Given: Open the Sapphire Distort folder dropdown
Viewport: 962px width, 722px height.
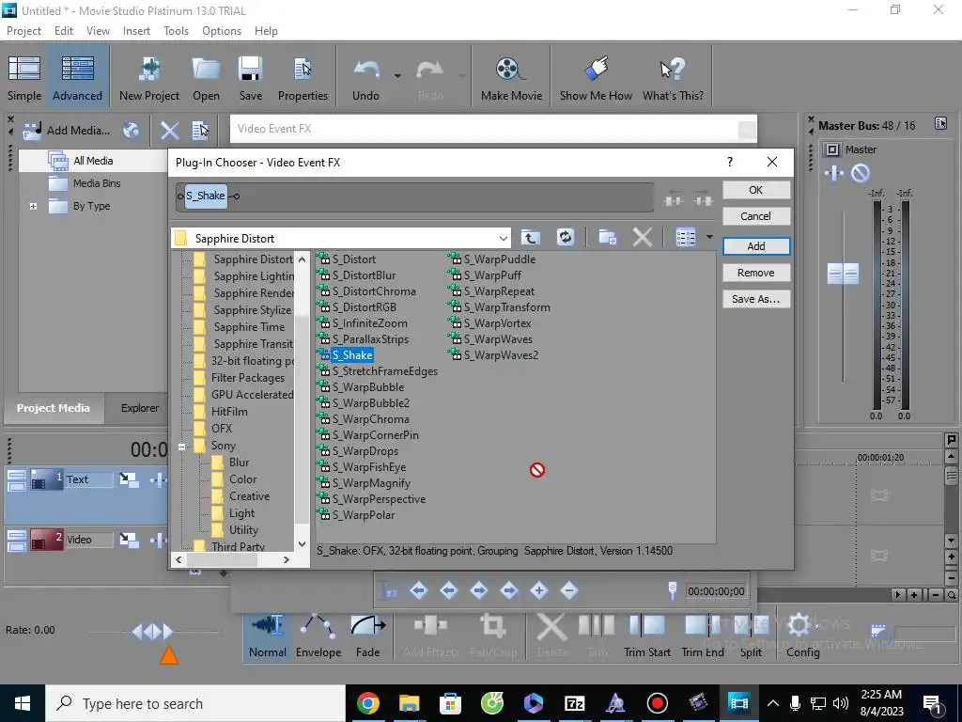Looking at the screenshot, I should pos(504,238).
